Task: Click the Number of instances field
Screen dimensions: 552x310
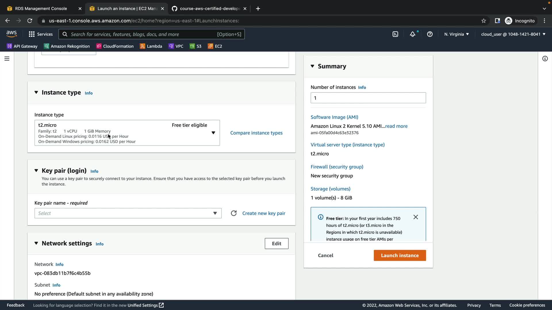Action: pos(368,98)
